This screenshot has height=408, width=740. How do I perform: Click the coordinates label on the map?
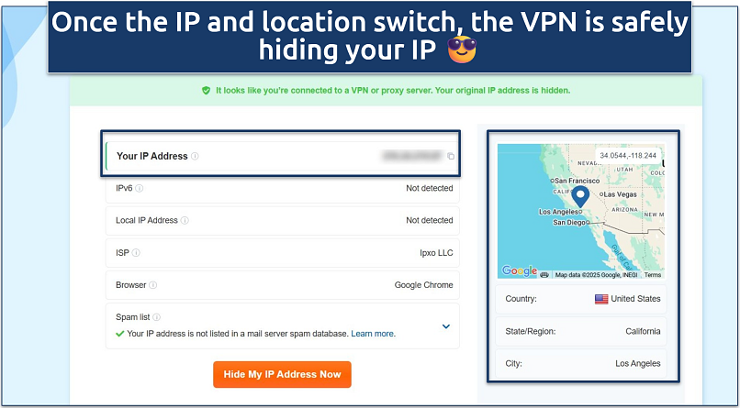coord(628,155)
